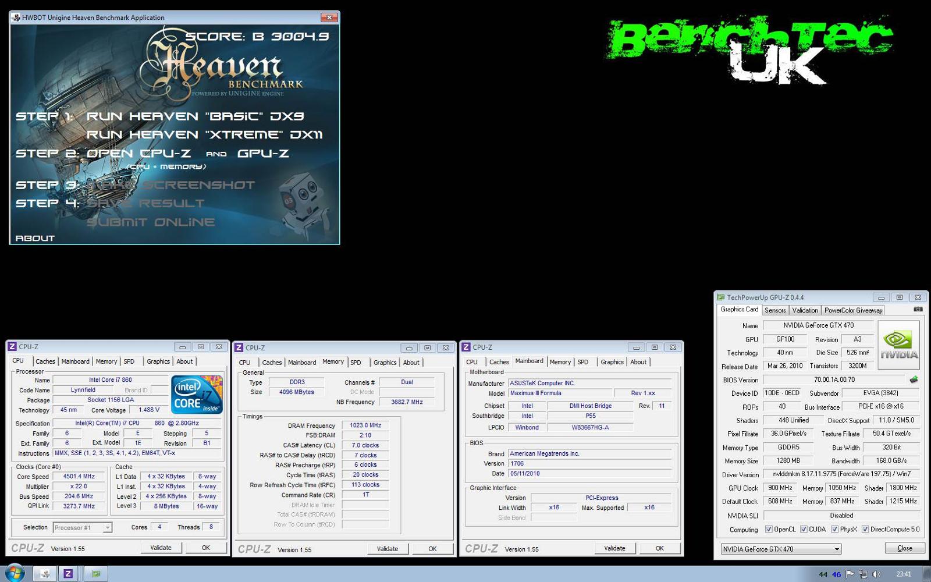This screenshot has height=582, width=931.
Task: Click the GPU Clock 900 MHz field
Action: click(780, 488)
